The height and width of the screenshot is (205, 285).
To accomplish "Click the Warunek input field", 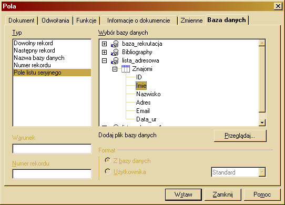I will pyautogui.click(x=52, y=149).
